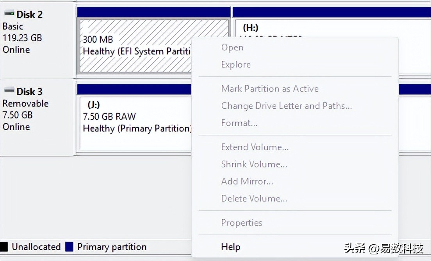Image resolution: width=431 pixels, height=261 pixels.
Task: Click Help in the context menu
Action: pos(230,247)
